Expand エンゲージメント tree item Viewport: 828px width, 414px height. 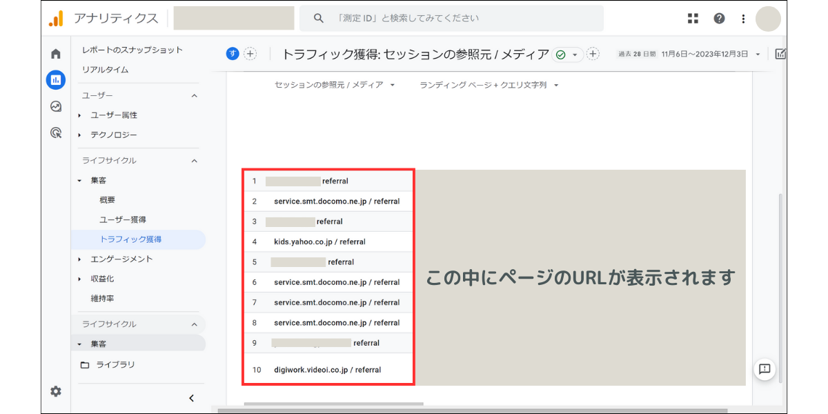79,259
